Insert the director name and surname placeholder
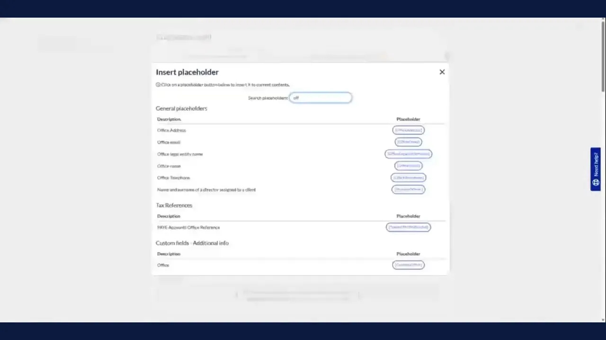The width and height of the screenshot is (606, 340). [408, 189]
